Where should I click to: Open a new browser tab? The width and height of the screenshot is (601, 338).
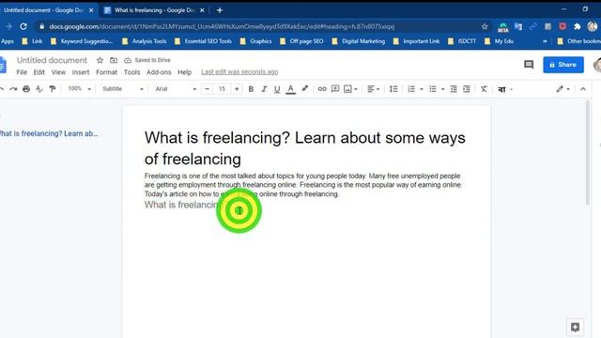click(220, 10)
